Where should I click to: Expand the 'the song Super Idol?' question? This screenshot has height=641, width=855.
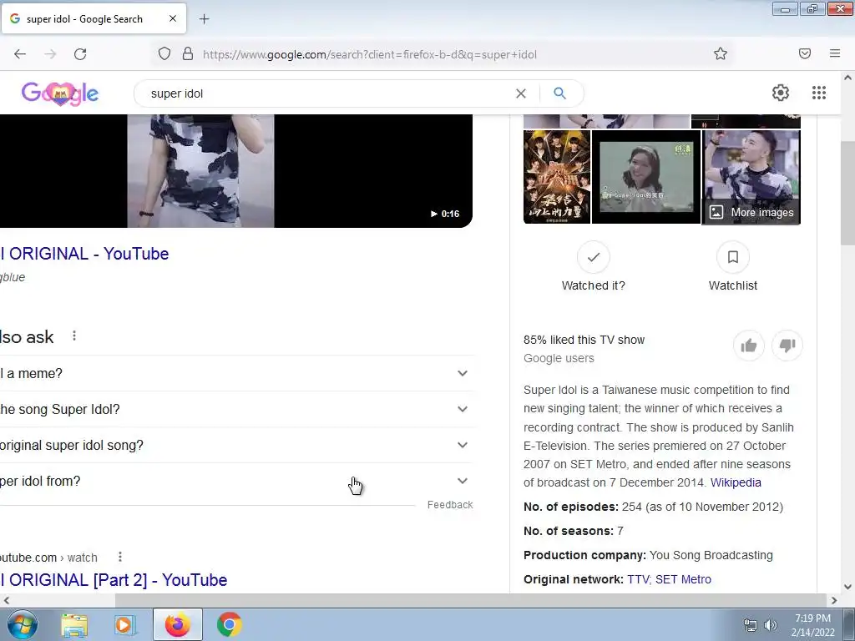click(x=236, y=409)
